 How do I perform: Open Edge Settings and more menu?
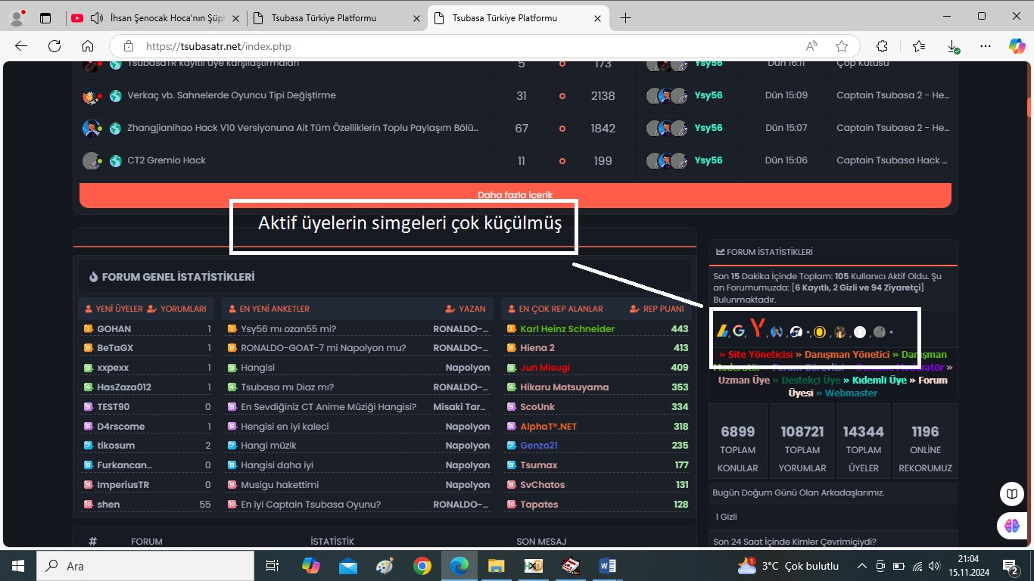click(x=986, y=46)
